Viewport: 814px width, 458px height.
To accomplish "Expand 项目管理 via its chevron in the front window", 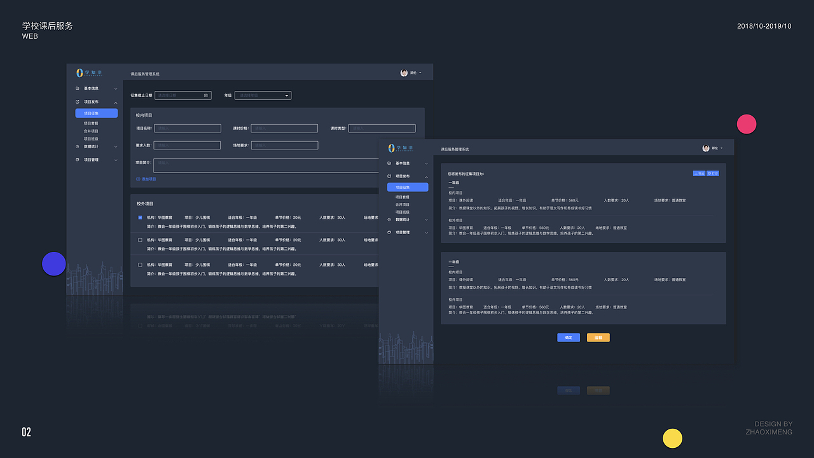I will pos(426,232).
